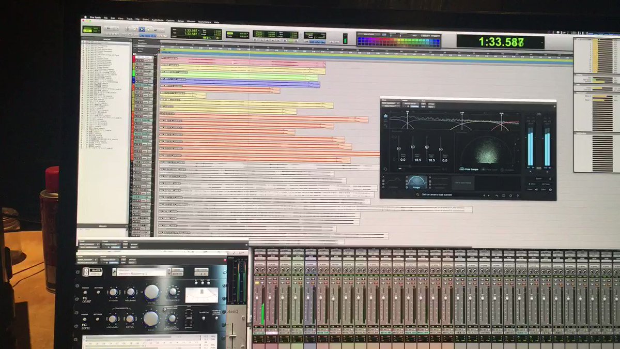
Task: Open the Ozone history list icon
Action: 504,195
